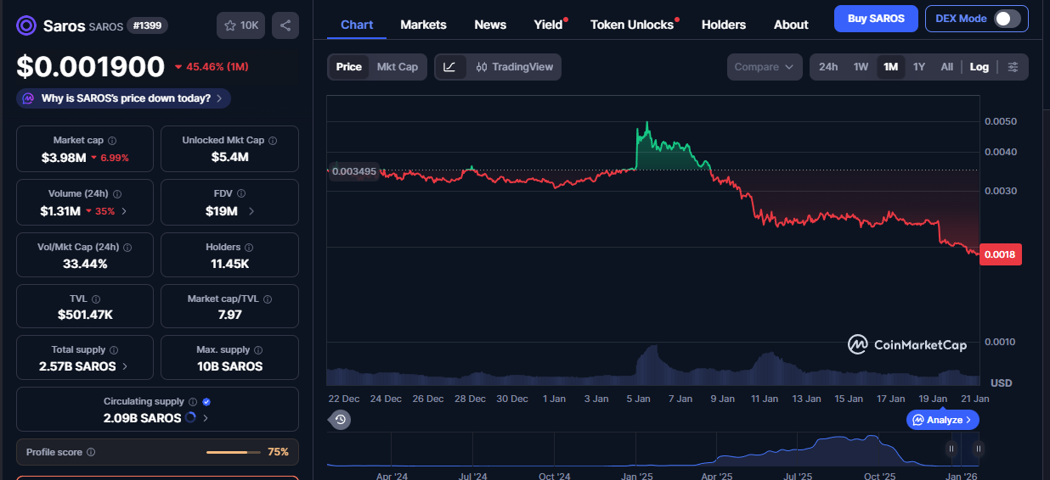Click the Buy SAROS button
Screen dimensions: 1050x480
click(875, 18)
